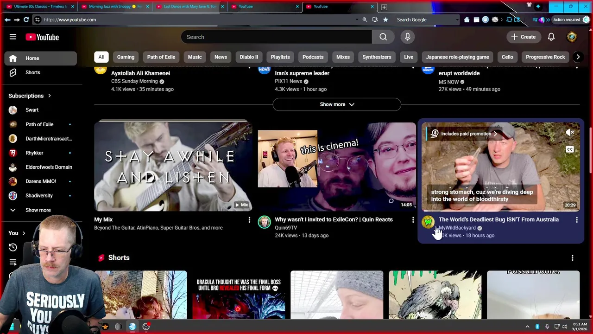Click the search magnifier button
This screenshot has width=593, height=334.
pyautogui.click(x=383, y=37)
